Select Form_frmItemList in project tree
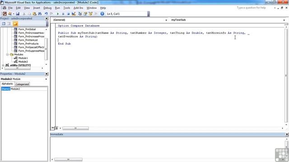289x162 pixels. [28, 40]
